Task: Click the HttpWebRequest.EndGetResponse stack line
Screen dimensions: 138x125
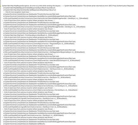Action: tap(29, 8)
